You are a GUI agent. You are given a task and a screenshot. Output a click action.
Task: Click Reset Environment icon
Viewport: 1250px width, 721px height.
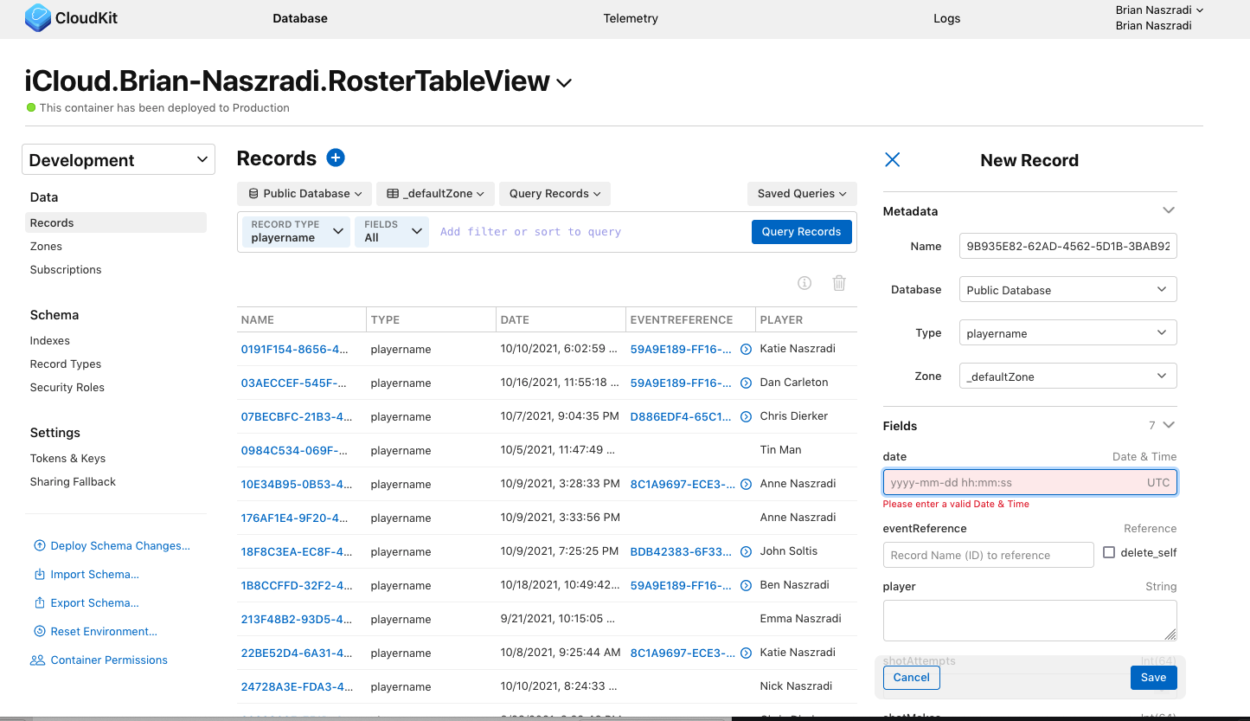coord(39,631)
